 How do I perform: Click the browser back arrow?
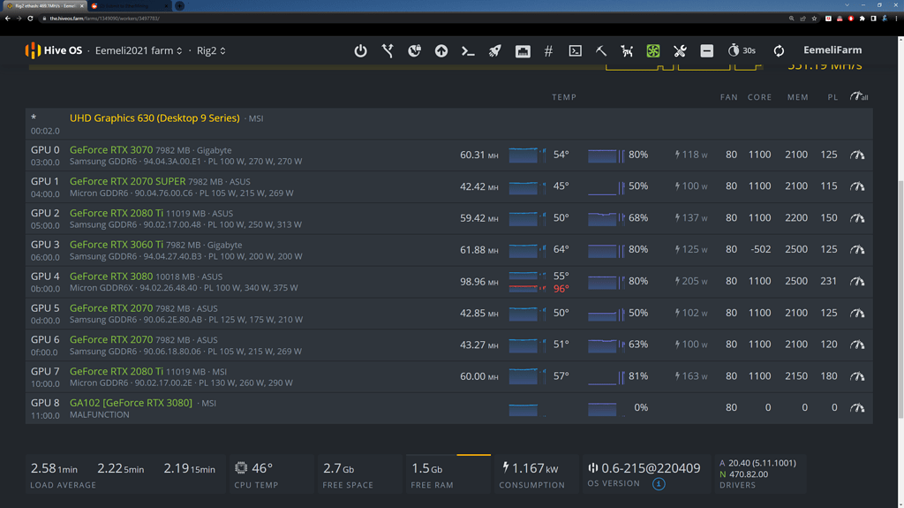(7, 19)
